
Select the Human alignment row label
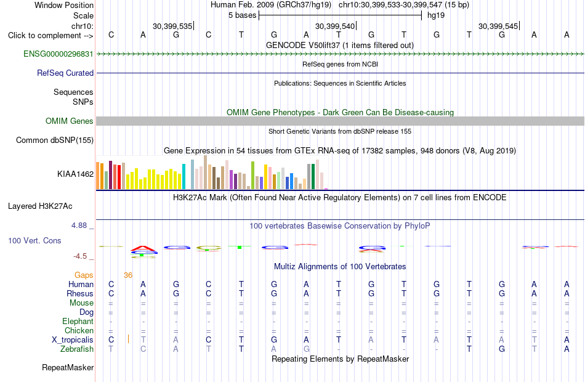[81, 284]
